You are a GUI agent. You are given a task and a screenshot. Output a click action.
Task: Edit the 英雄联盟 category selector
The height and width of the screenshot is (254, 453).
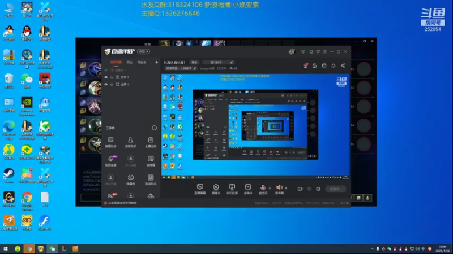[181, 68]
